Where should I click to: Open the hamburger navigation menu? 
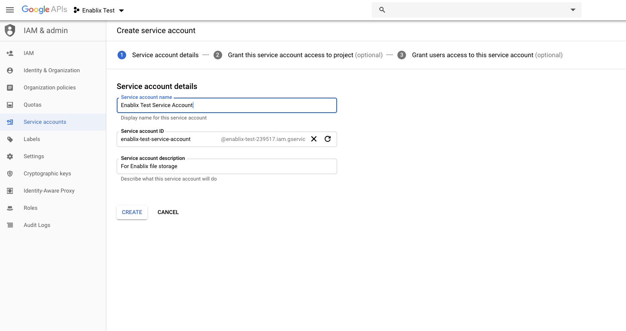click(10, 10)
